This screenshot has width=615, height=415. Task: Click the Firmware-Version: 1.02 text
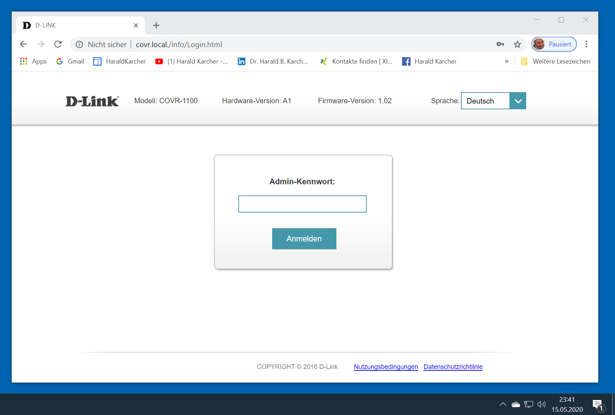[355, 101]
